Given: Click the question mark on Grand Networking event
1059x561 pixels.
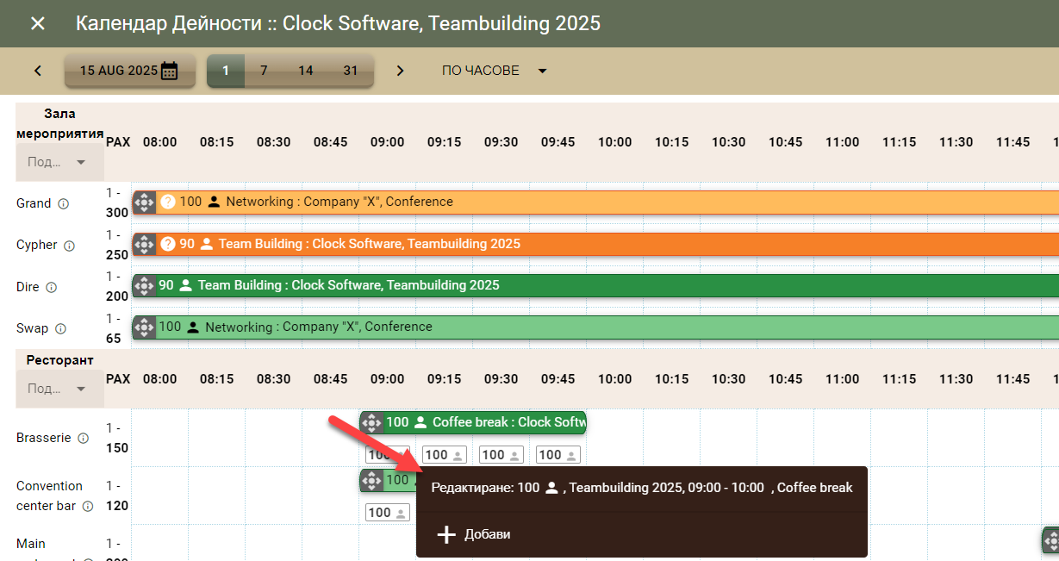Looking at the screenshot, I should 168,202.
